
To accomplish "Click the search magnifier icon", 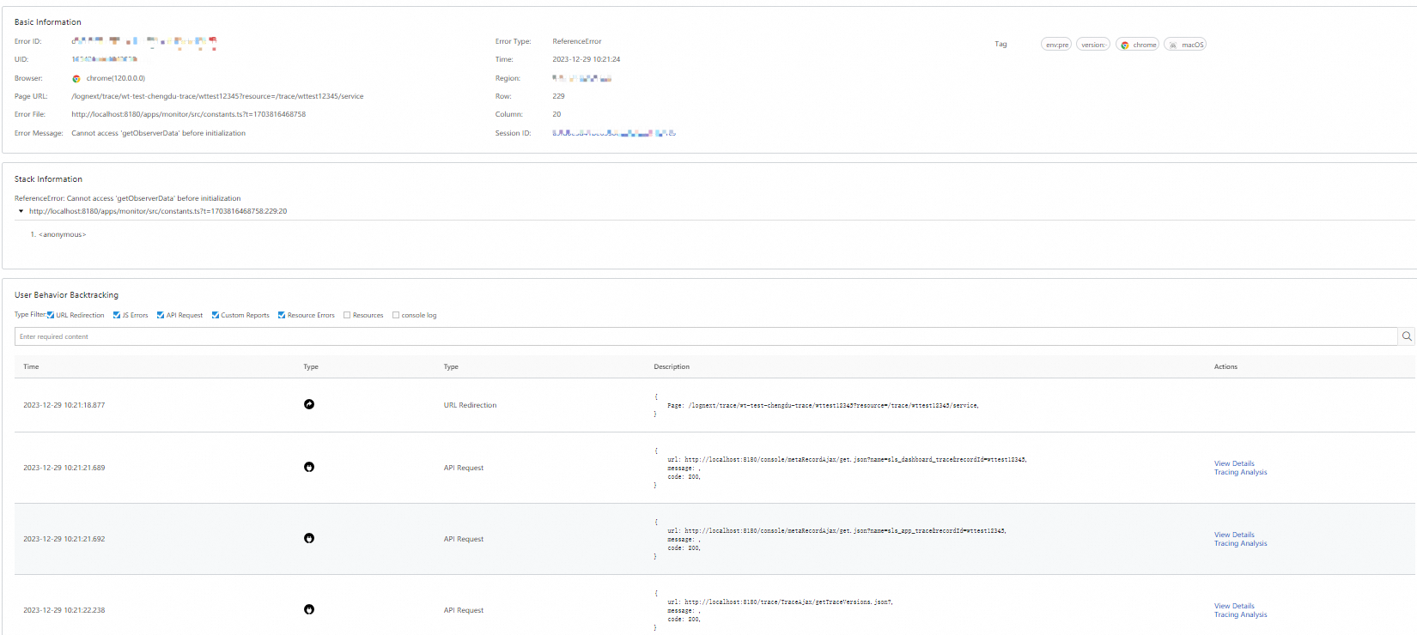I will (x=1407, y=336).
